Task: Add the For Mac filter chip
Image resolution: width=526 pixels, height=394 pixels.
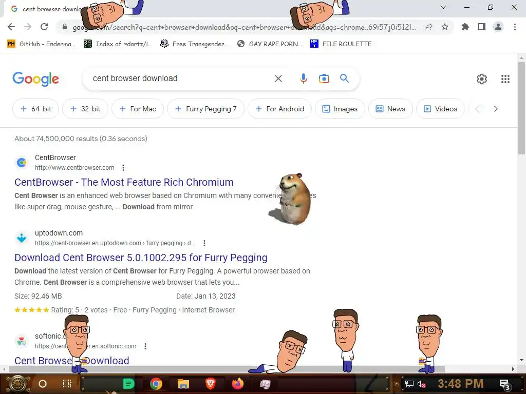Action: click(138, 109)
